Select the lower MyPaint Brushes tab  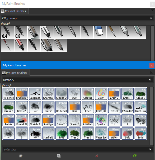(x=15, y=73)
